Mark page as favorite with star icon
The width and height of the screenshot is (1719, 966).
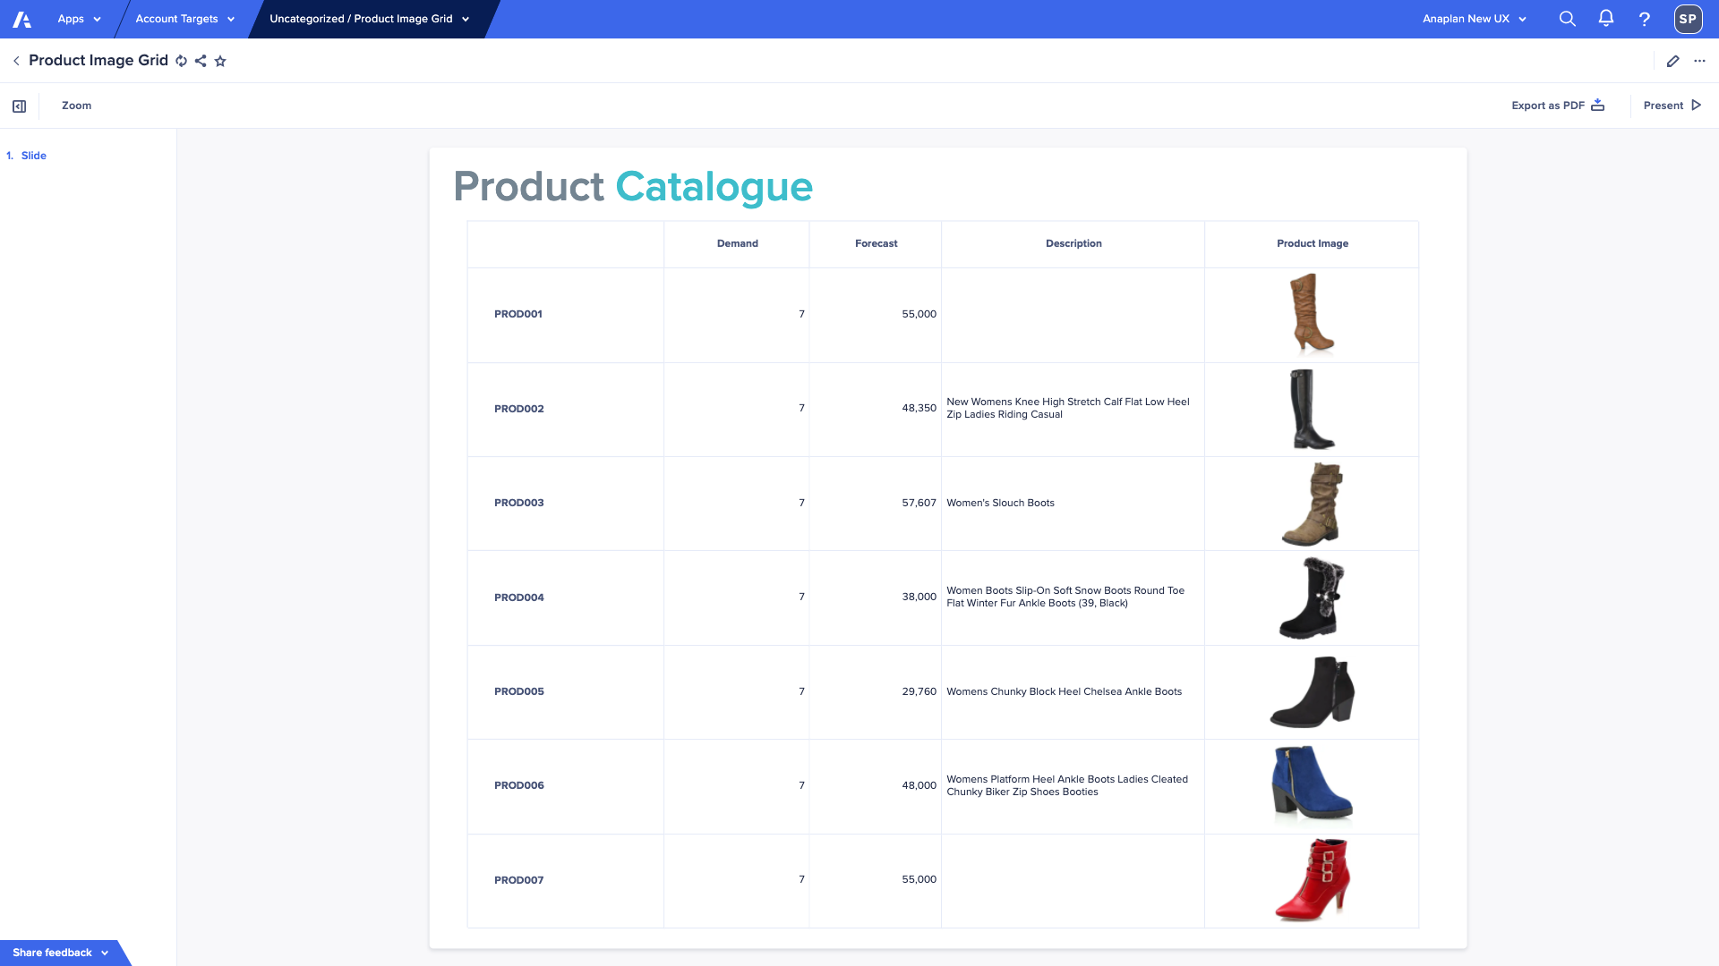(x=220, y=61)
